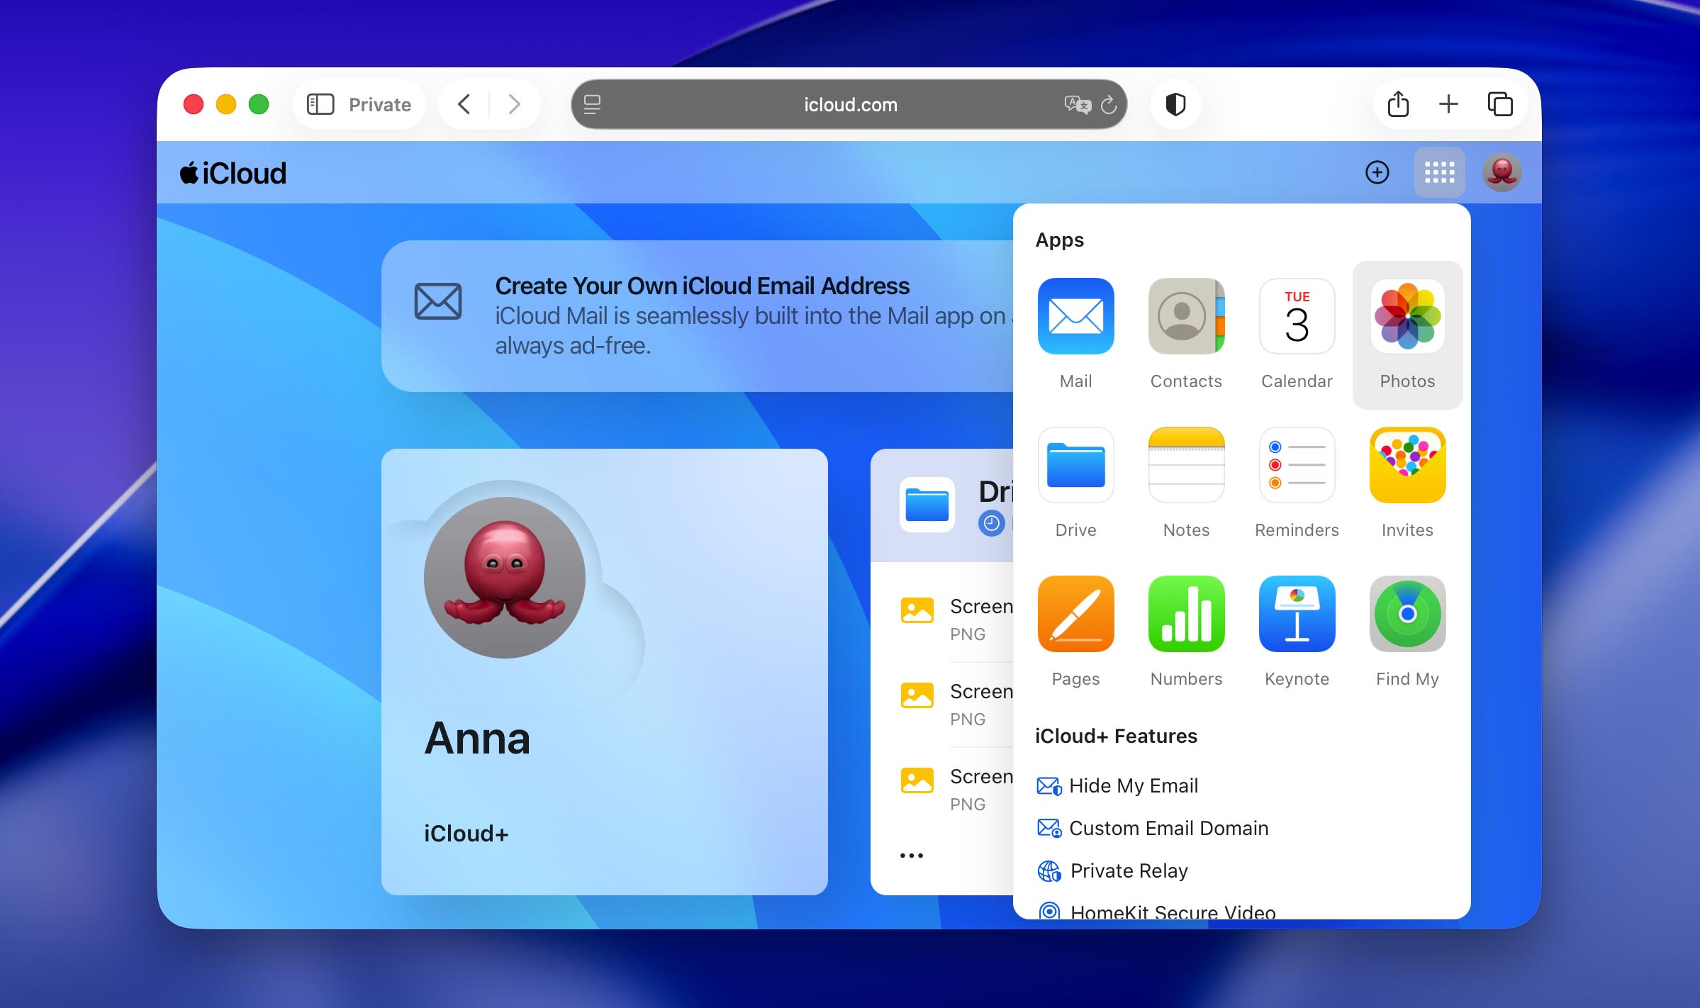Click the Safari sidebar toggle icon
This screenshot has width=1700, height=1008.
point(320,104)
